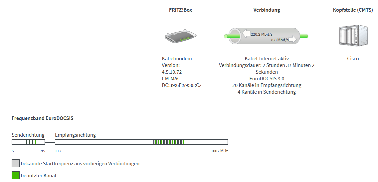
Task: Click the FRITZ!Box router icon
Action: (x=180, y=36)
